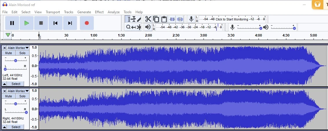
Task: Choose the Draw pencil tool
Action: (x=139, y=19)
